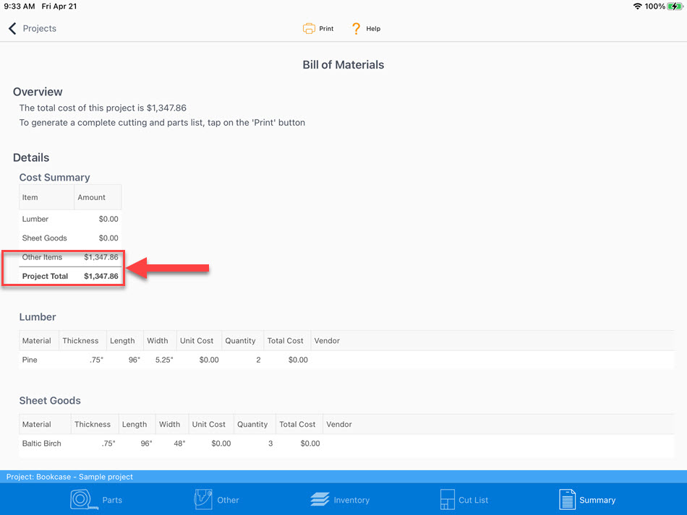Go back to Projects list
The width and height of the screenshot is (687, 515).
[x=39, y=29]
